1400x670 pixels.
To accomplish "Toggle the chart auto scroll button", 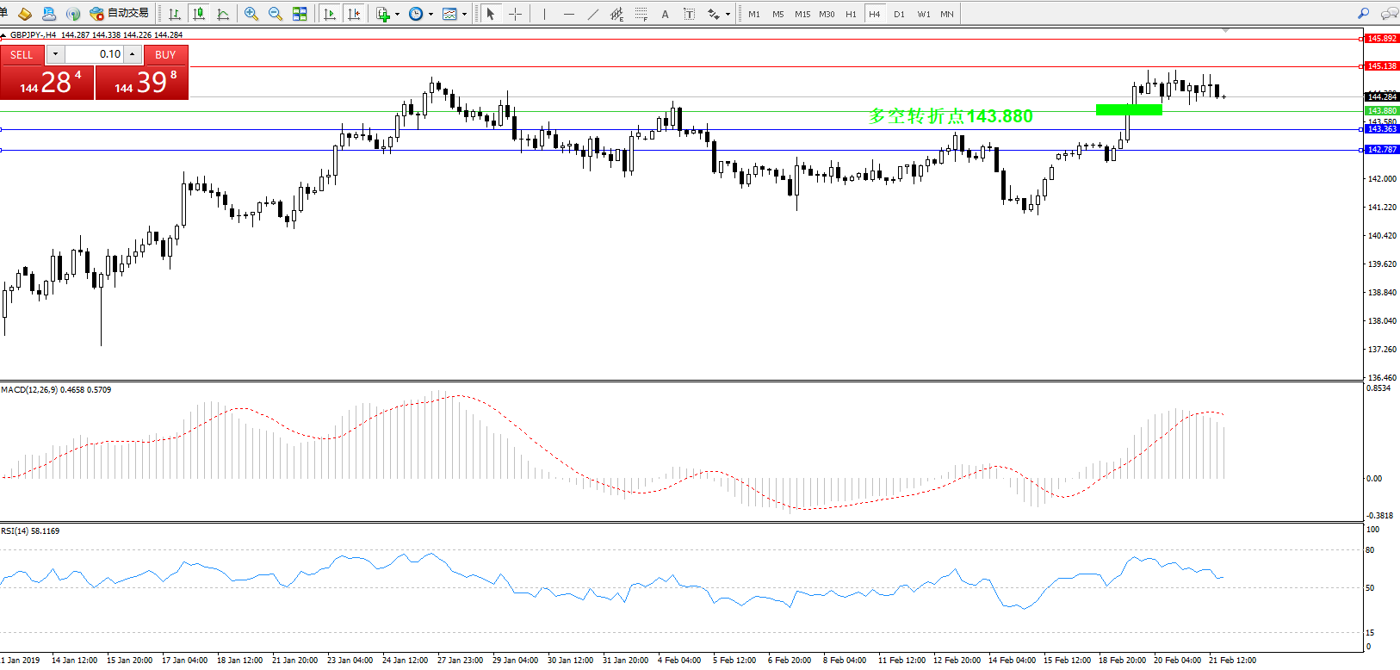I will point(329,14).
